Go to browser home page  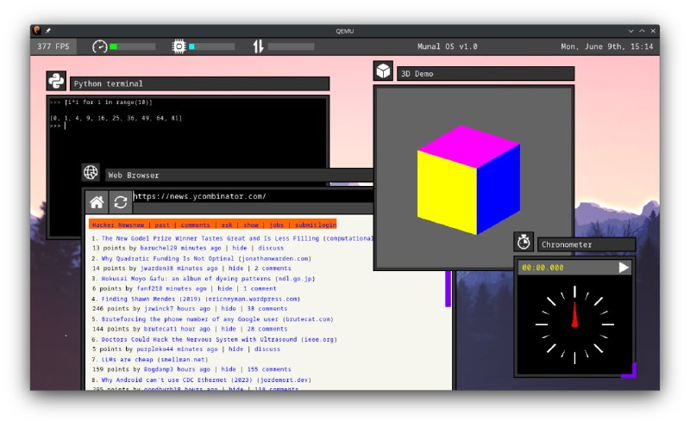tap(97, 202)
